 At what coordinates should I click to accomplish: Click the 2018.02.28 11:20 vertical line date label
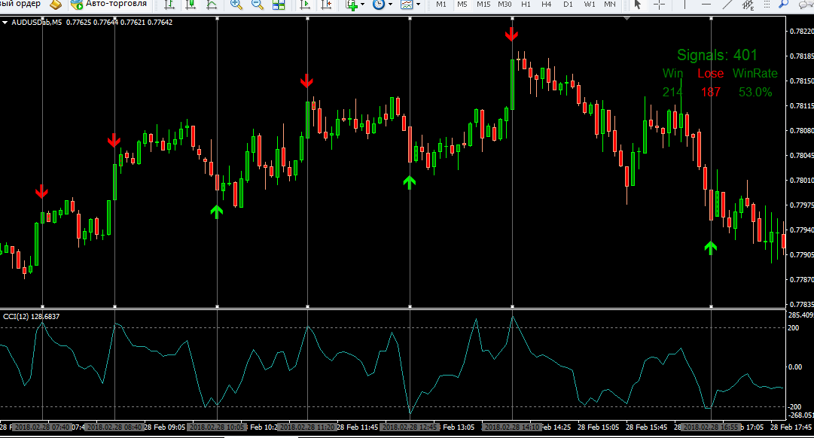pos(307,427)
